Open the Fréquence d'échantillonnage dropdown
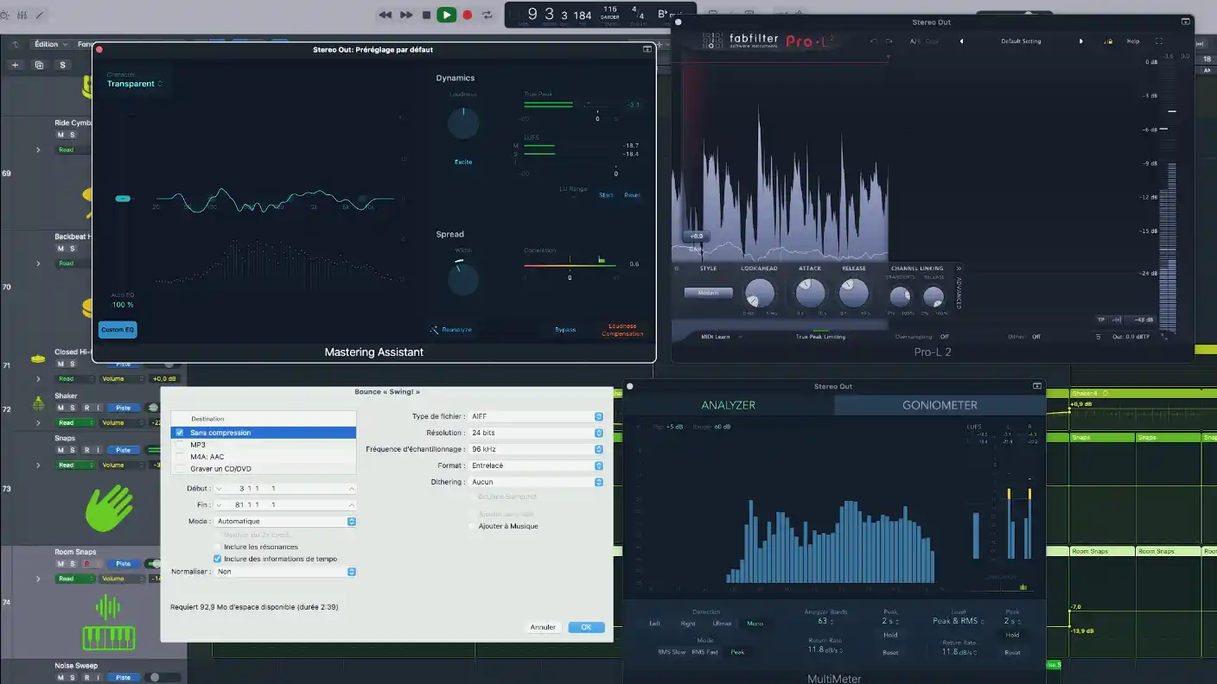The width and height of the screenshot is (1217, 684). point(536,449)
